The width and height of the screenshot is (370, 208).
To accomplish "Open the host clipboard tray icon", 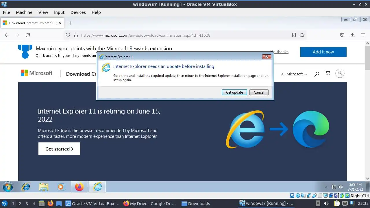I will [x=337, y=203].
